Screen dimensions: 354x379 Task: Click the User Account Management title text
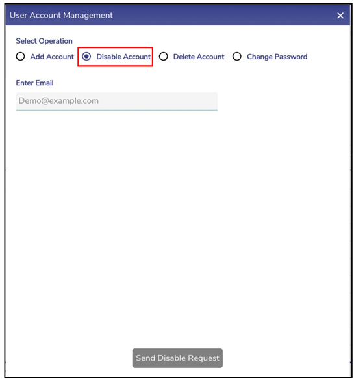61,16
